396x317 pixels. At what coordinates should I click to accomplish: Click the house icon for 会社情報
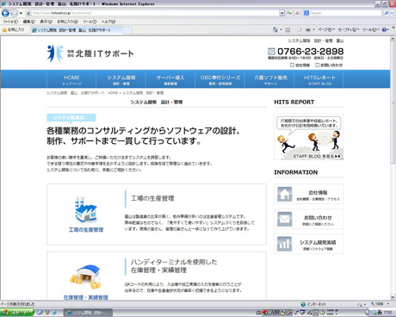pyautogui.click(x=284, y=194)
